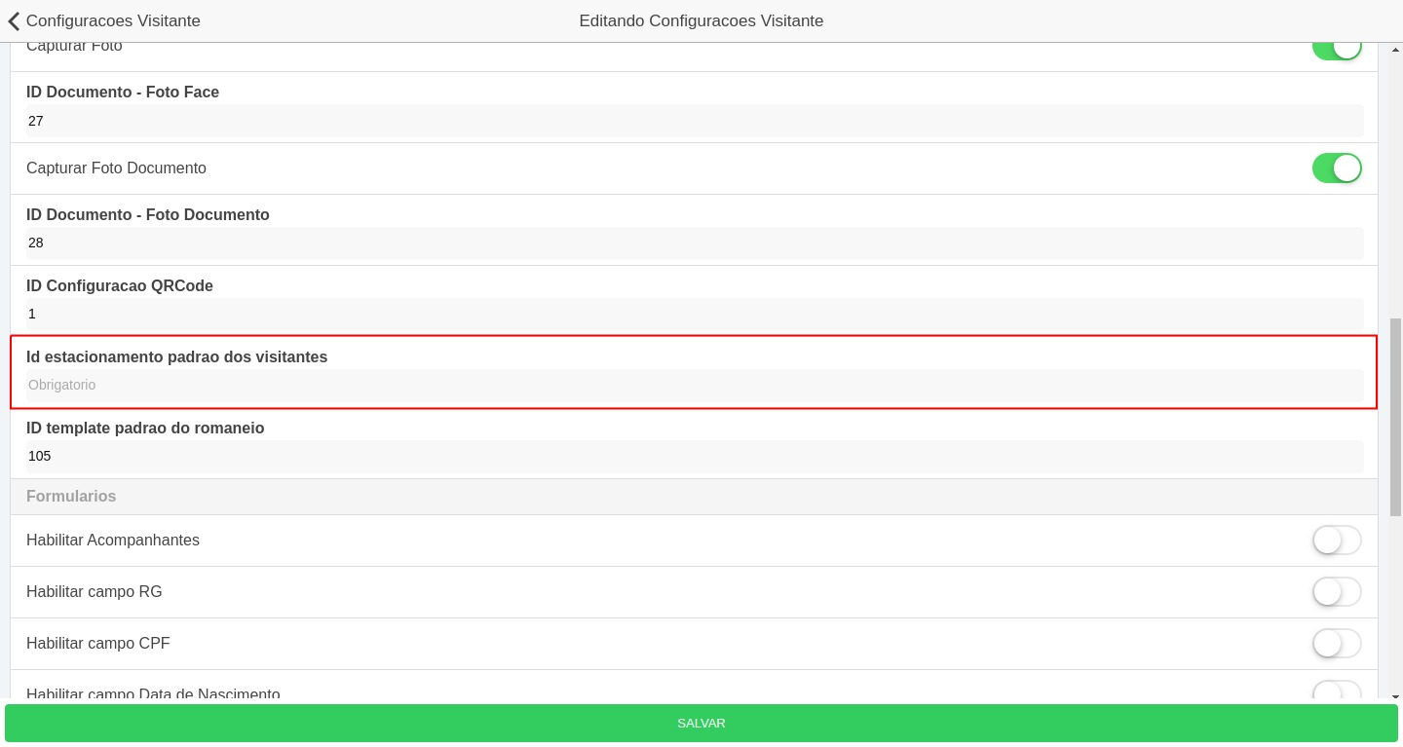1403x747 pixels.
Task: Disable the Capturar Foto toggle
Action: click(1337, 45)
